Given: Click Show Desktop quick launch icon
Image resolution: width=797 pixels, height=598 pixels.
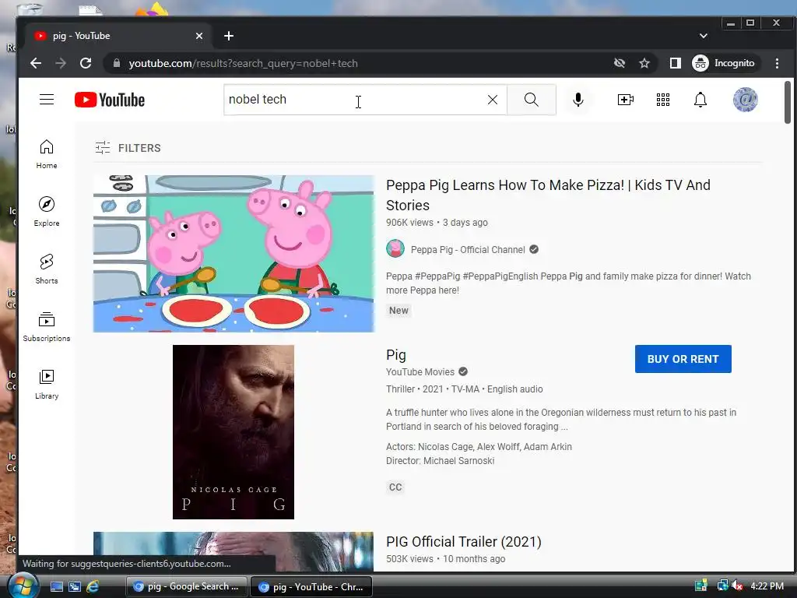Looking at the screenshot, I should 56,586.
